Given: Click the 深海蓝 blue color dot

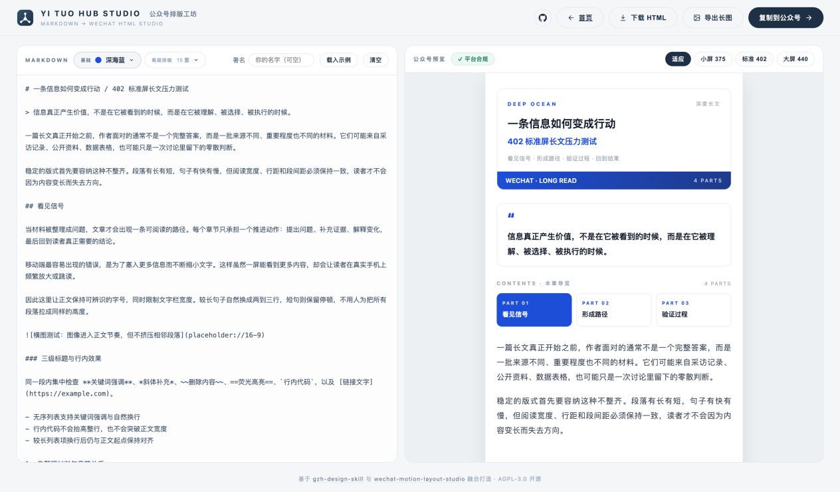Looking at the screenshot, I should click(98, 60).
